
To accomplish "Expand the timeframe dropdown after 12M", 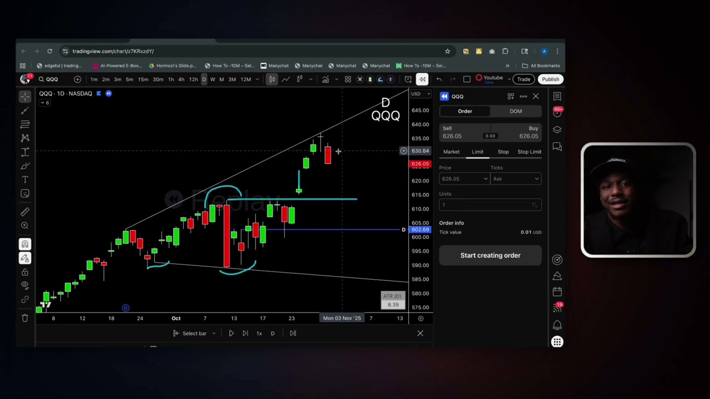I will pyautogui.click(x=257, y=79).
